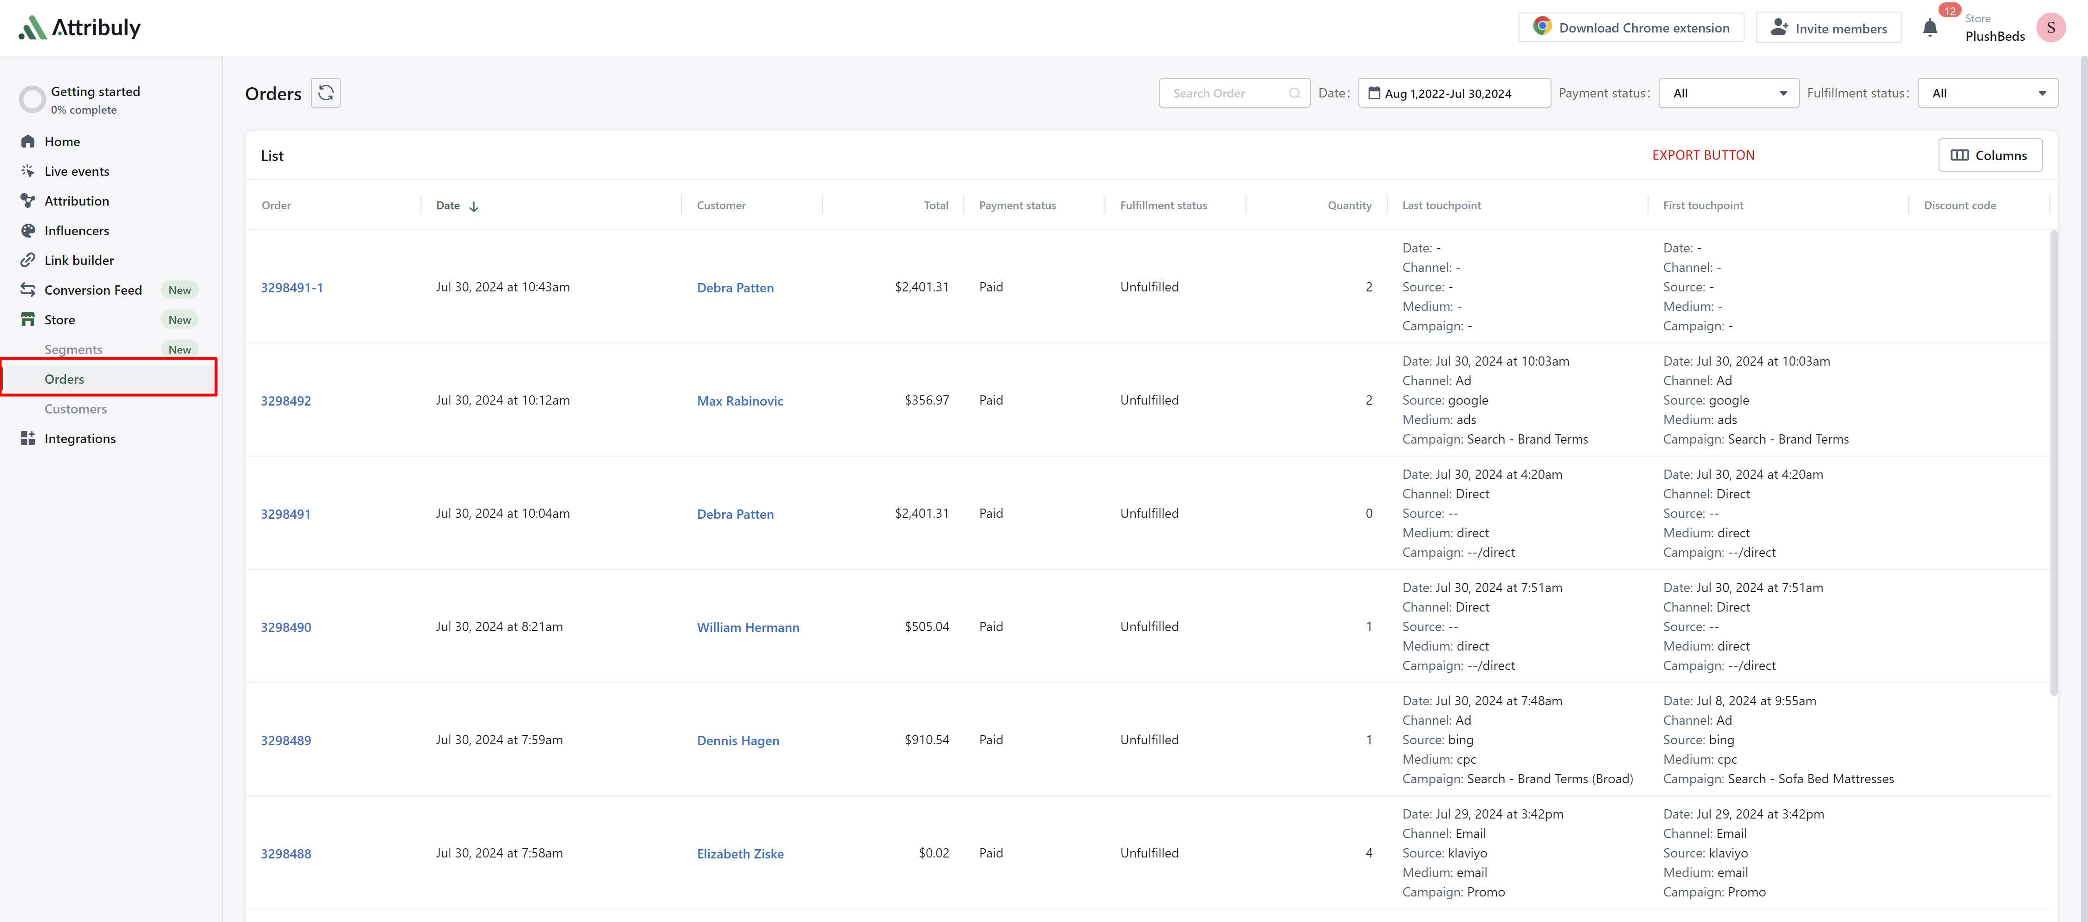Open customer Dennis Hagen
This screenshot has height=922, width=2088.
coord(738,740)
